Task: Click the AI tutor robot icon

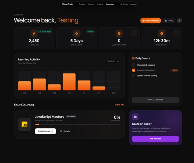Action: [x=135, y=117]
